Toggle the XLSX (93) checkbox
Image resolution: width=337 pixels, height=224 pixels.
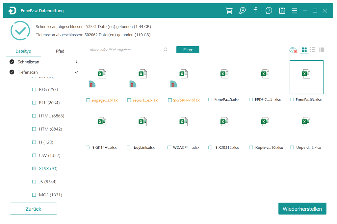34,169
